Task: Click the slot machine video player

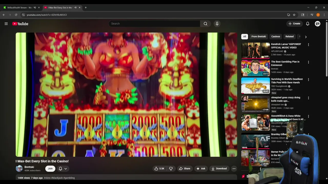Action: 126,95
